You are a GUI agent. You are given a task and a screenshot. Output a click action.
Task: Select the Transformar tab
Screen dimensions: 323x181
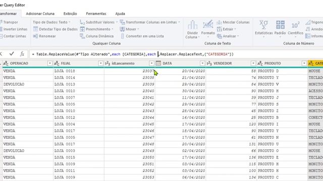click(8, 14)
